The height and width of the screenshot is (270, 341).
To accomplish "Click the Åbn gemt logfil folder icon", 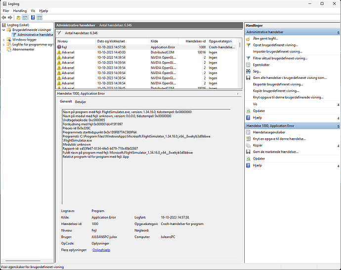I will point(248,39).
